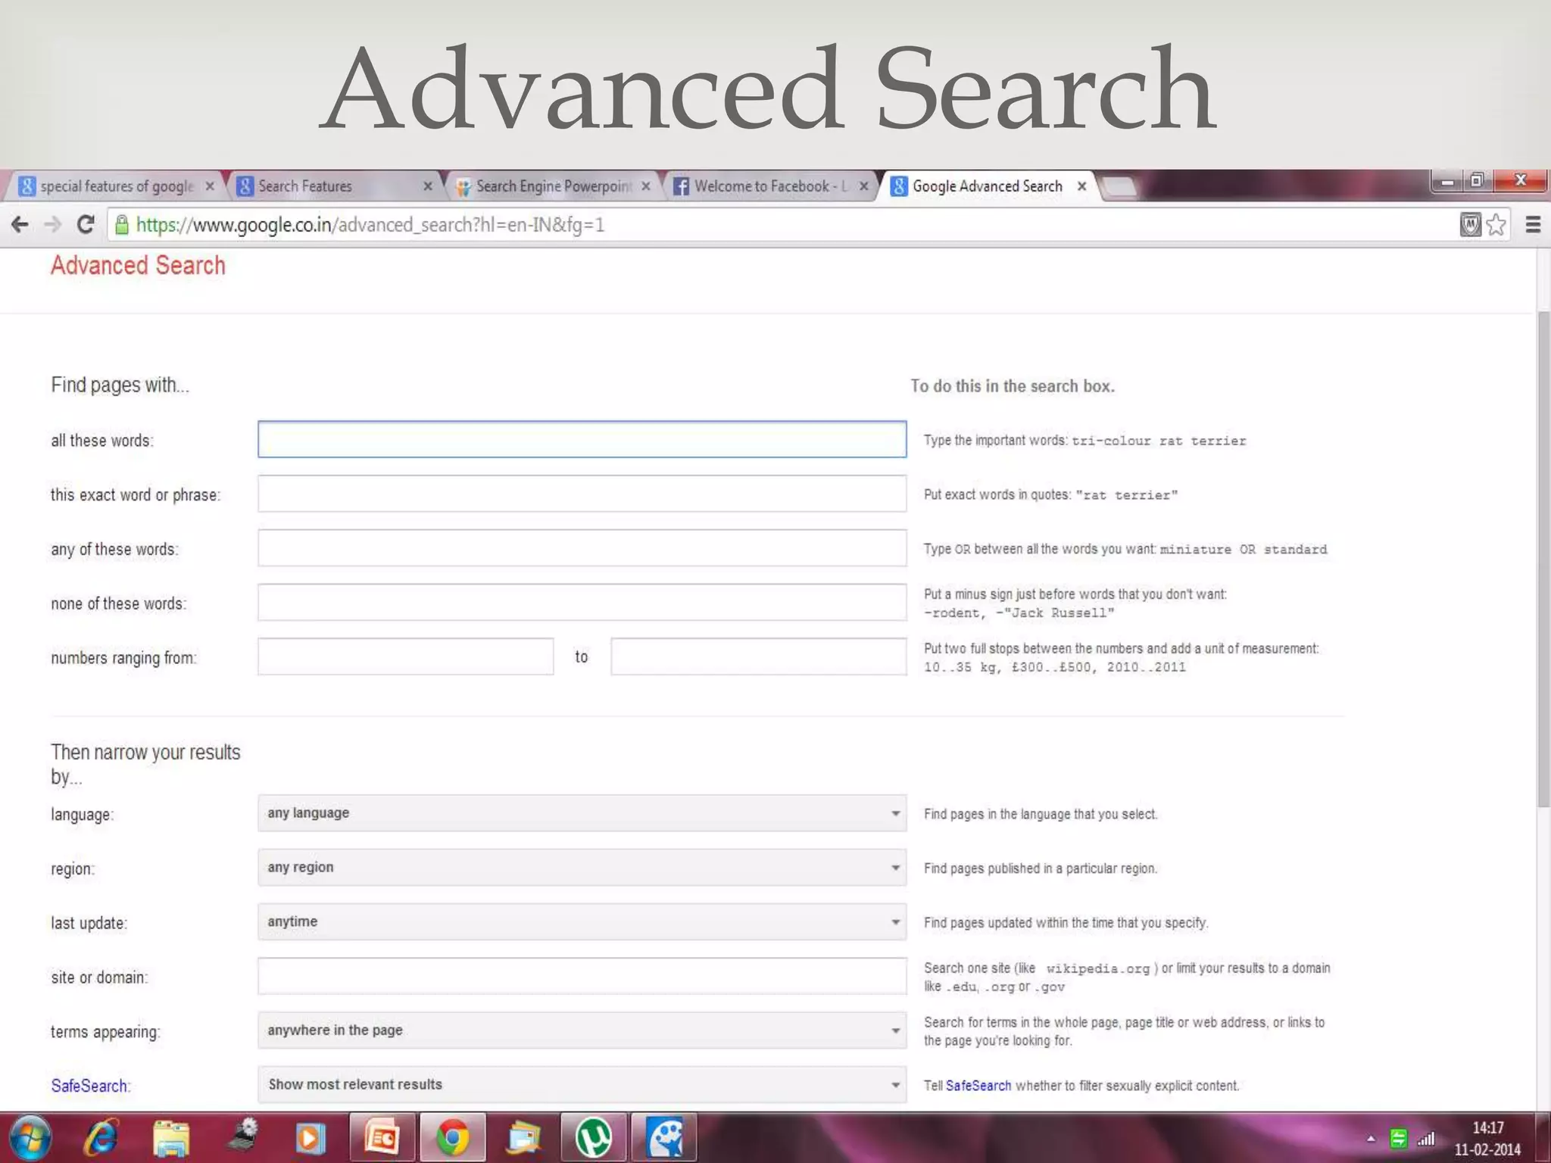Click the green padlock security icon
The width and height of the screenshot is (1551, 1163).
point(121,225)
